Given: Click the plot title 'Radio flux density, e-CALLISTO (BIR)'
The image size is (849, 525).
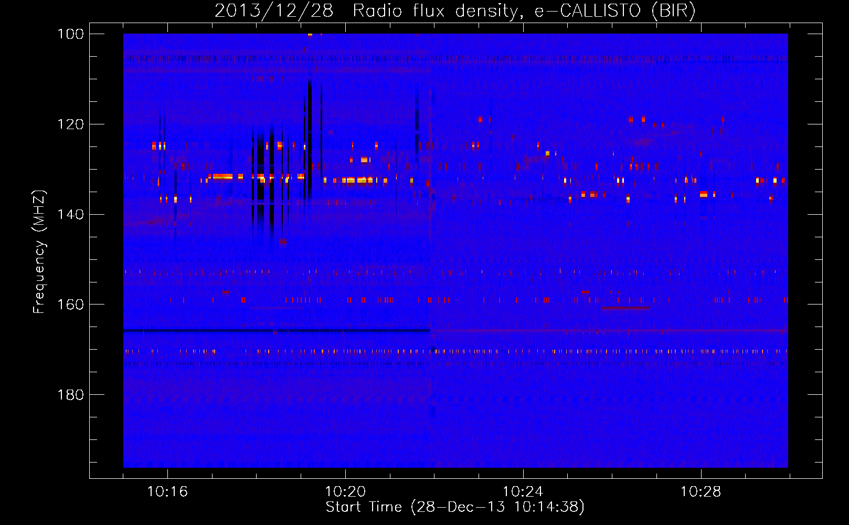Looking at the screenshot, I should [x=524, y=10].
